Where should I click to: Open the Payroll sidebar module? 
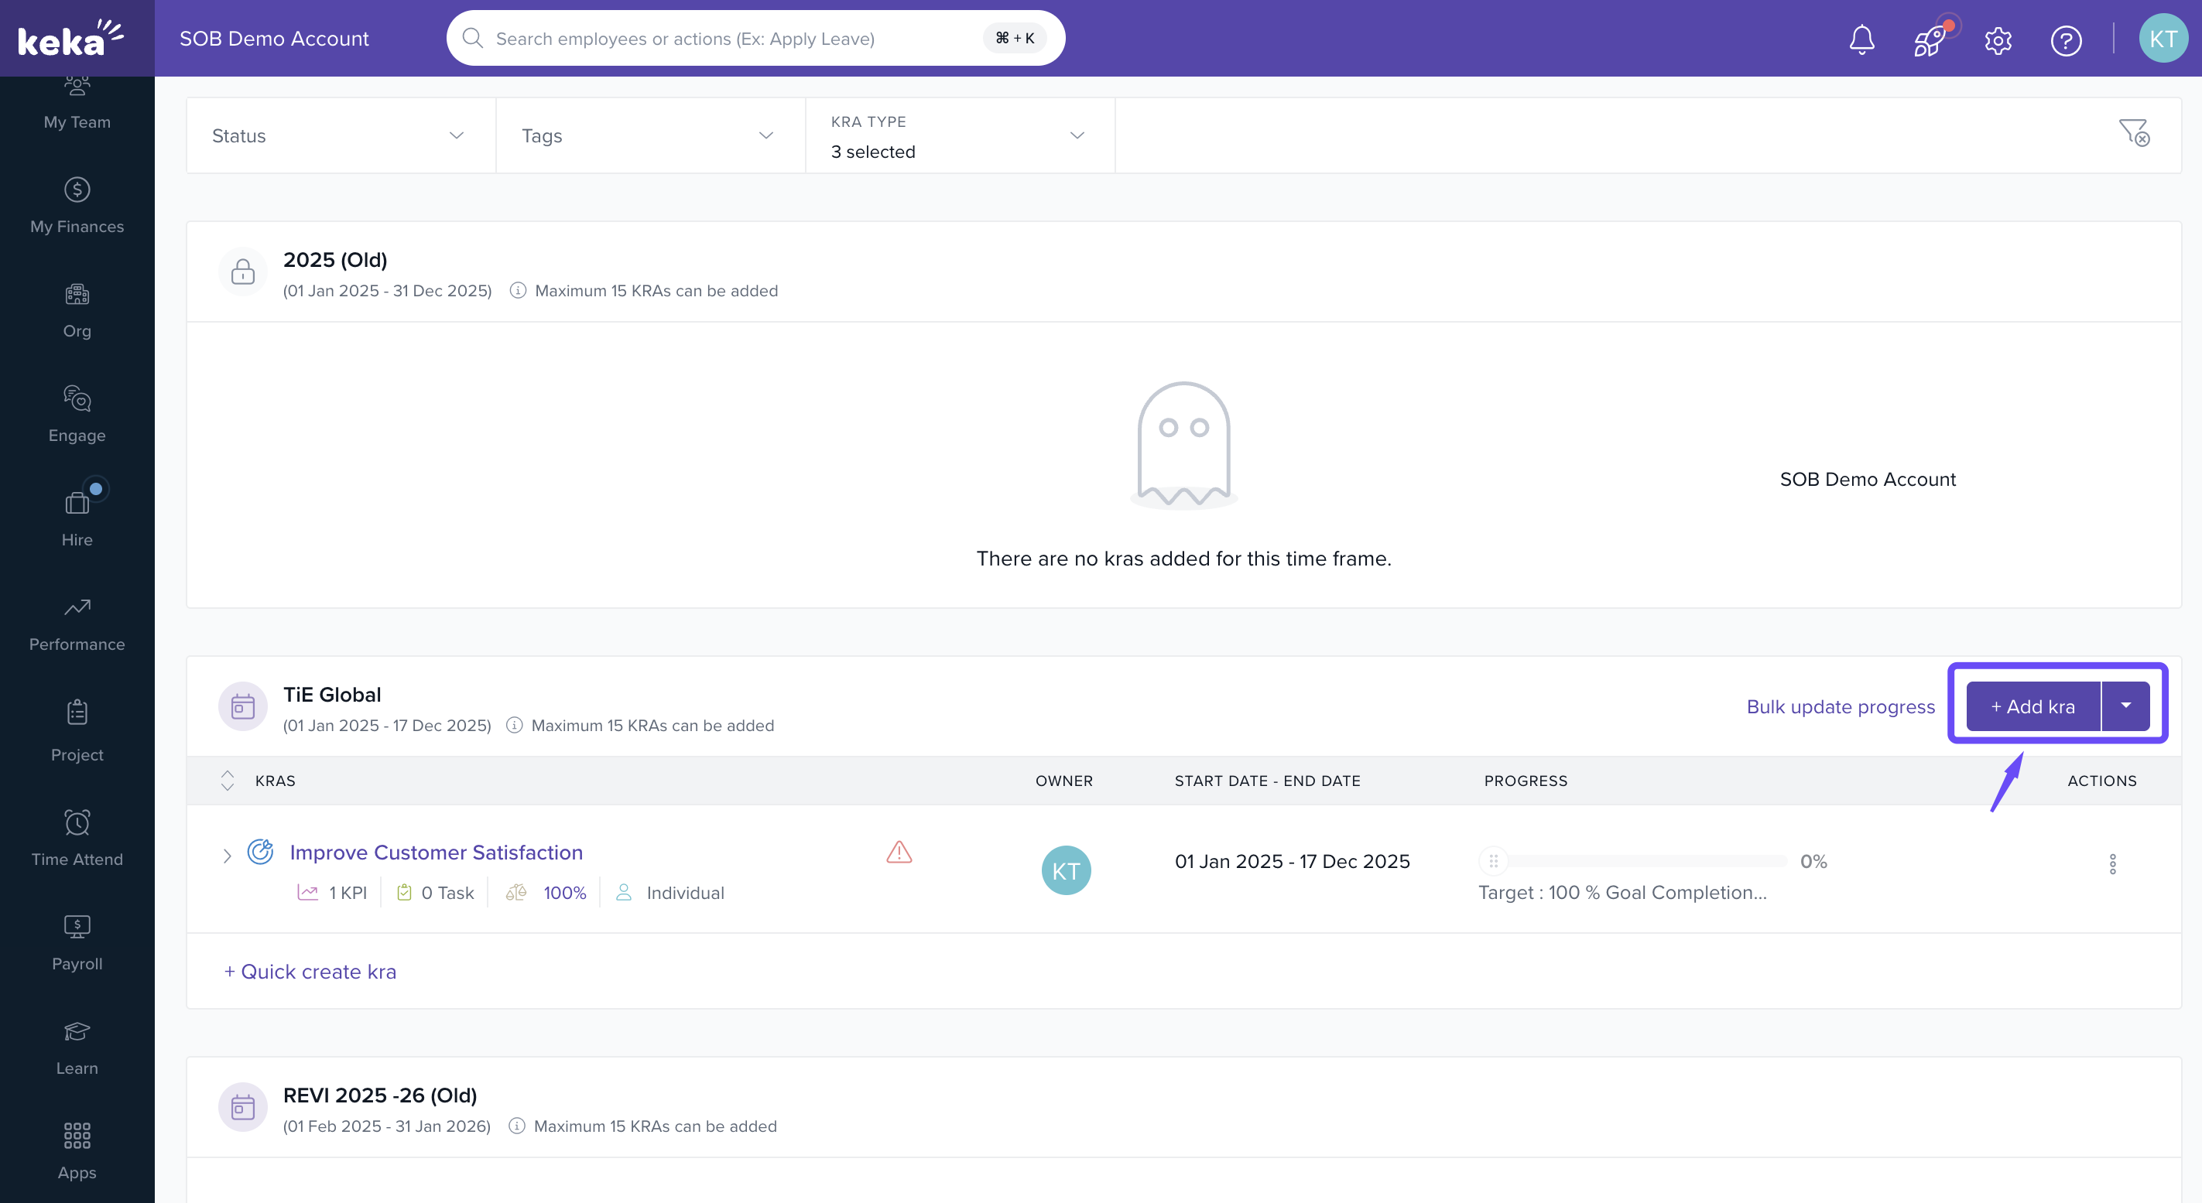77,943
